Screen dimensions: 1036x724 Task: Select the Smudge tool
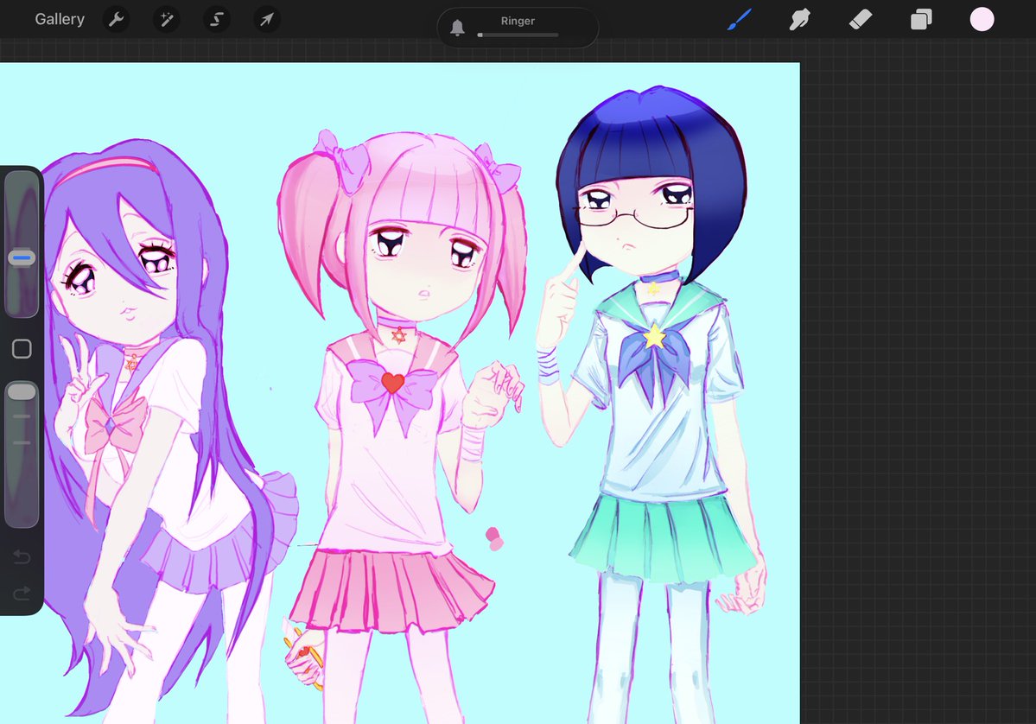[799, 19]
